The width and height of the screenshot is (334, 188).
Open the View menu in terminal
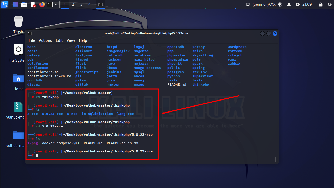click(x=71, y=40)
